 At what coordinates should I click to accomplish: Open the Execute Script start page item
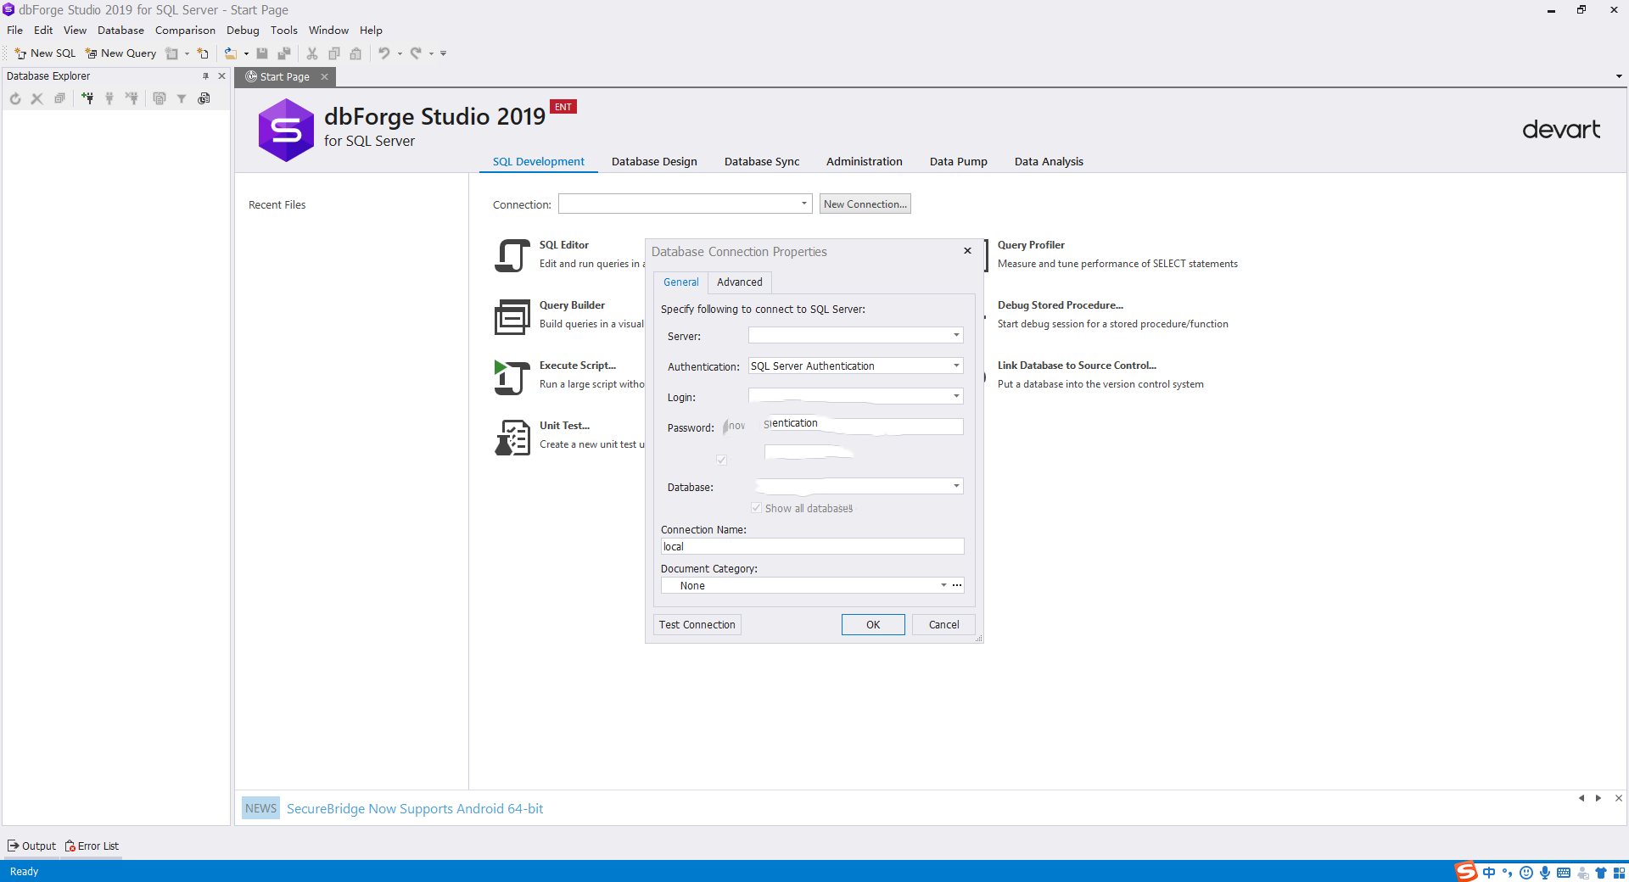pyautogui.click(x=578, y=366)
